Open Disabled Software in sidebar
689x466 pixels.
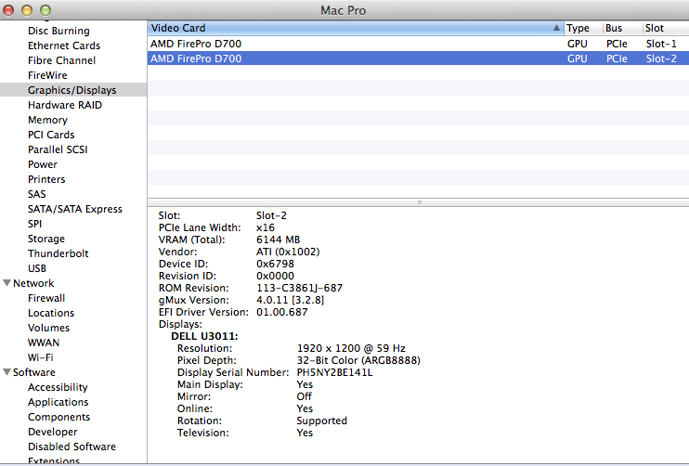click(71, 447)
